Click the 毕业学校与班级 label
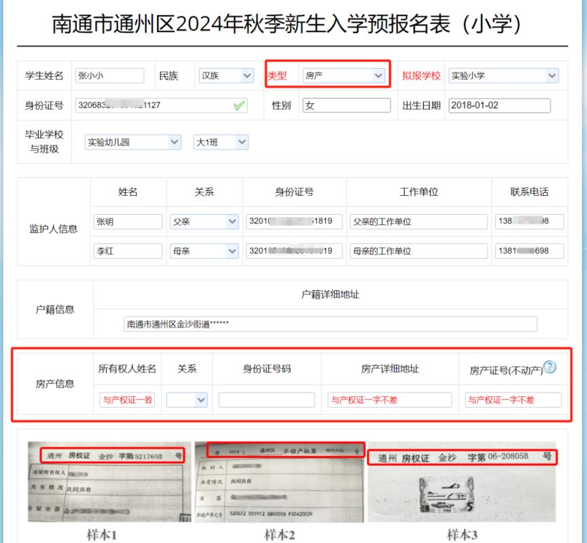This screenshot has width=587, height=543. pos(44,141)
